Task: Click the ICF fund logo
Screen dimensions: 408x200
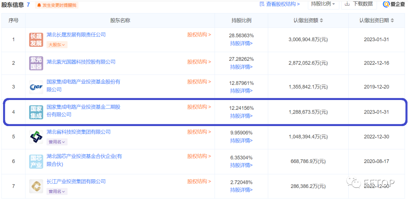Action: click(36, 87)
